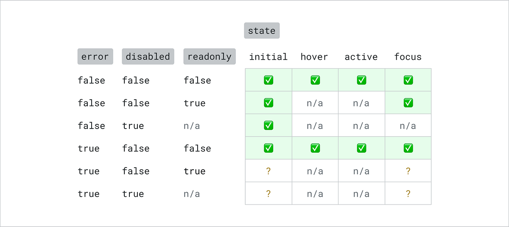Click checkmark in first row focus column
The image size is (509, 227).
pos(408,80)
